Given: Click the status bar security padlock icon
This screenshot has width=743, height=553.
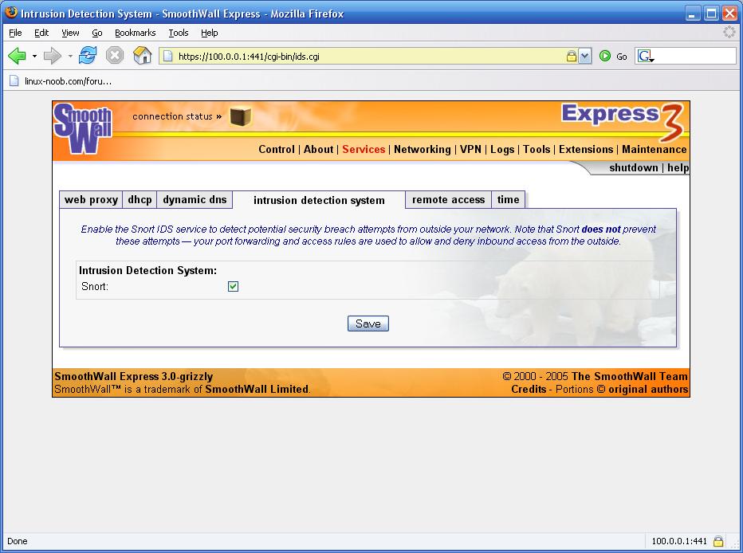Looking at the screenshot, I should [x=718, y=541].
